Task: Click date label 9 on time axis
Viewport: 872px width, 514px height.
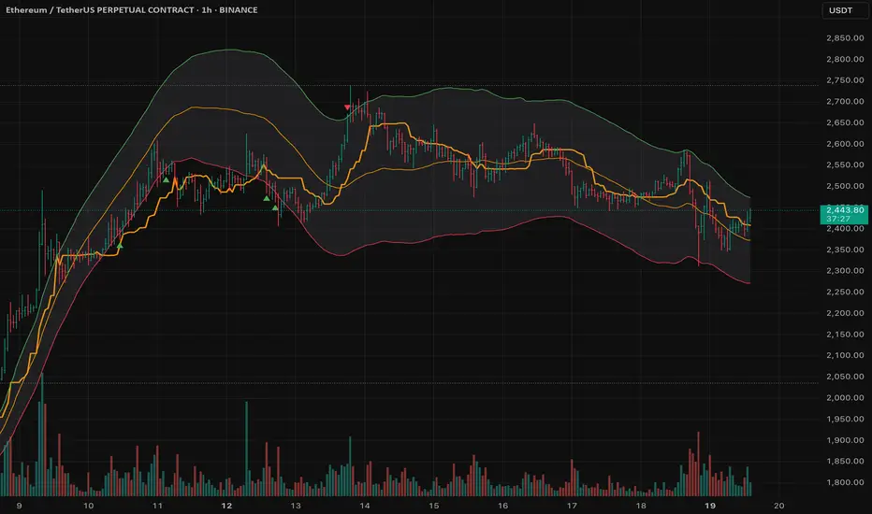Action: 20,506
